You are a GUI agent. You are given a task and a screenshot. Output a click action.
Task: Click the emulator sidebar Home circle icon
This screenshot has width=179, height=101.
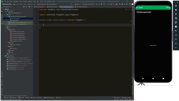(176, 39)
